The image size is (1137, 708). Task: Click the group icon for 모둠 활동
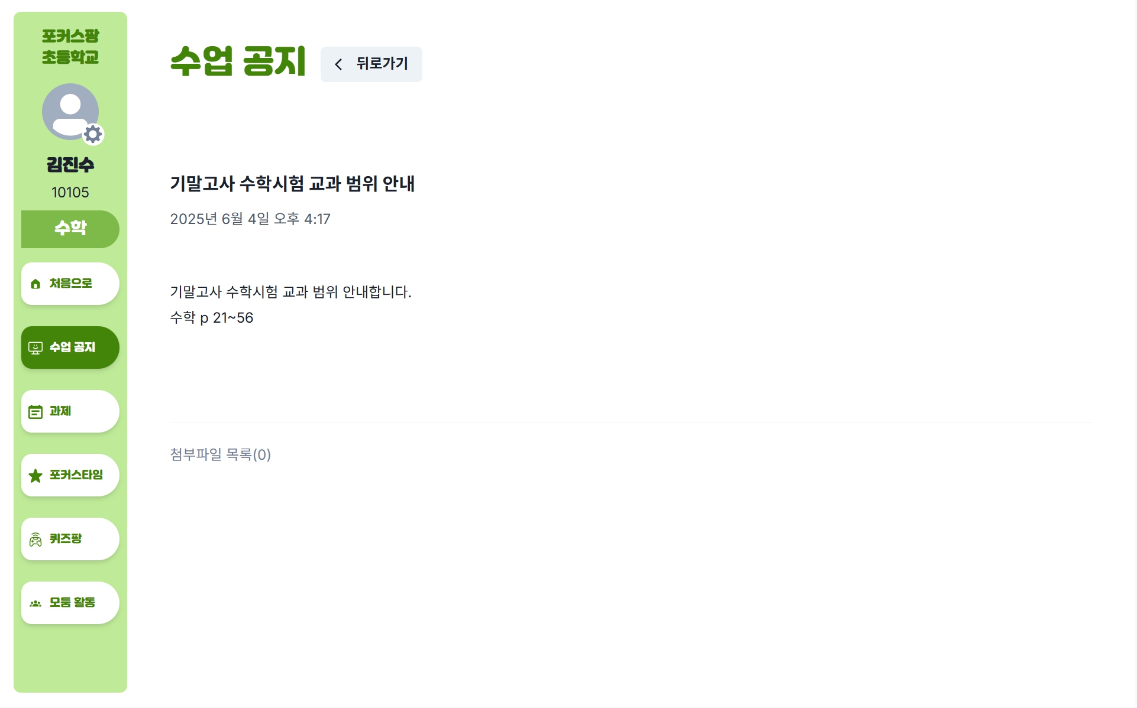click(35, 603)
